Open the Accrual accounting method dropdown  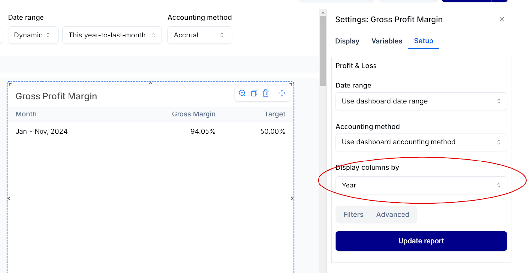(200, 35)
